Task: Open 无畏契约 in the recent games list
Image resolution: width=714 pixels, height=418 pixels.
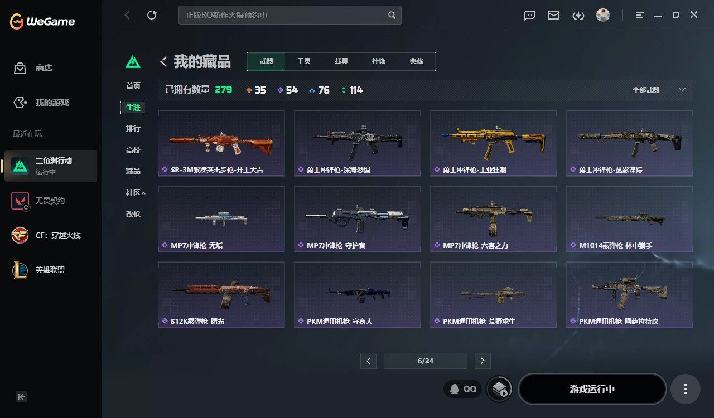Action: [x=50, y=201]
